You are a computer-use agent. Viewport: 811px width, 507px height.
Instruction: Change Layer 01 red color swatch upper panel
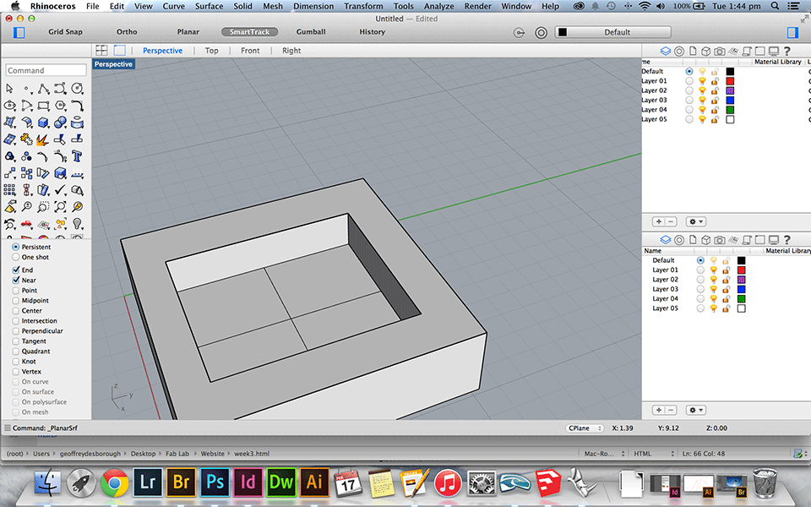730,81
